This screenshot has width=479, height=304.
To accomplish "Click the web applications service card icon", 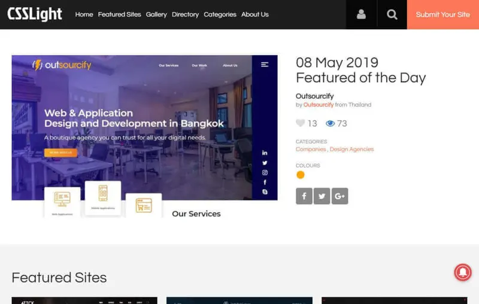I will [62, 199].
